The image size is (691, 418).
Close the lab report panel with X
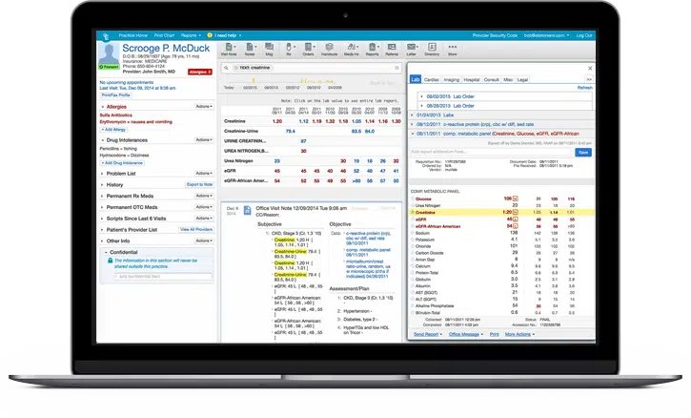[x=590, y=69]
